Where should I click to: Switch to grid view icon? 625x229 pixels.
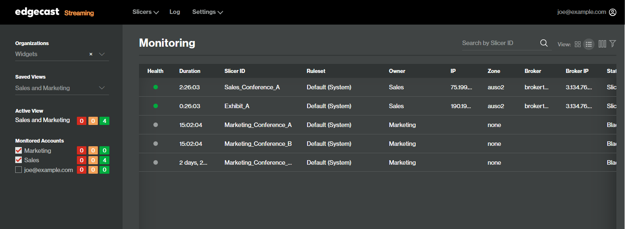[x=578, y=44]
